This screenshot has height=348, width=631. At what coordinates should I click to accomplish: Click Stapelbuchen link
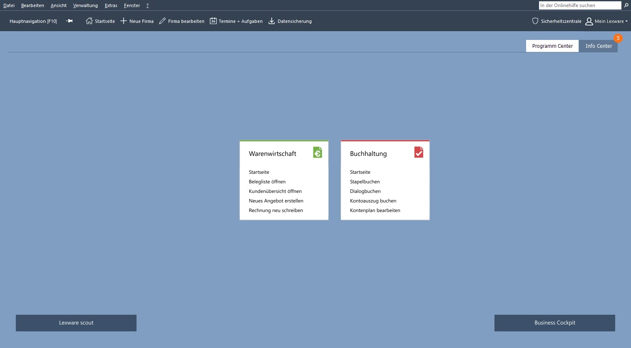point(365,182)
